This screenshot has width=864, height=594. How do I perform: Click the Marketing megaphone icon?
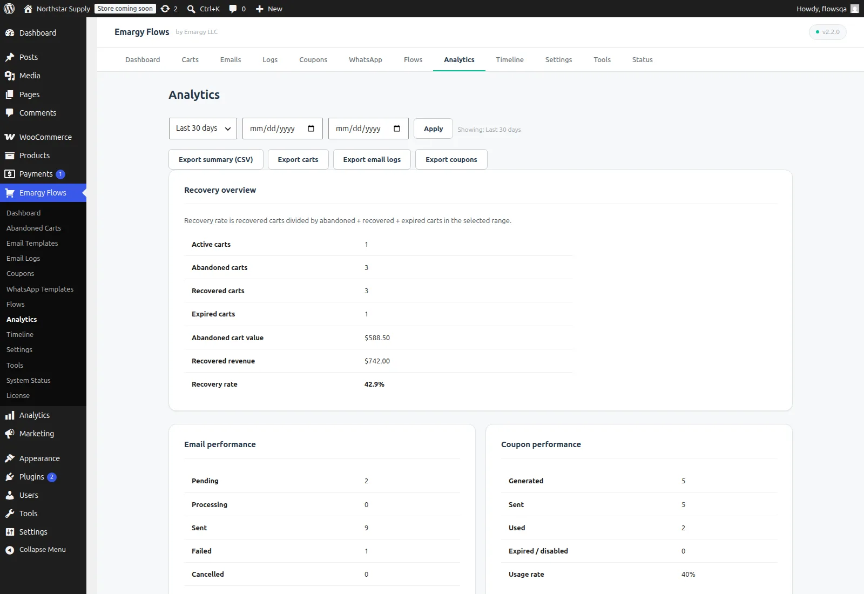click(10, 434)
